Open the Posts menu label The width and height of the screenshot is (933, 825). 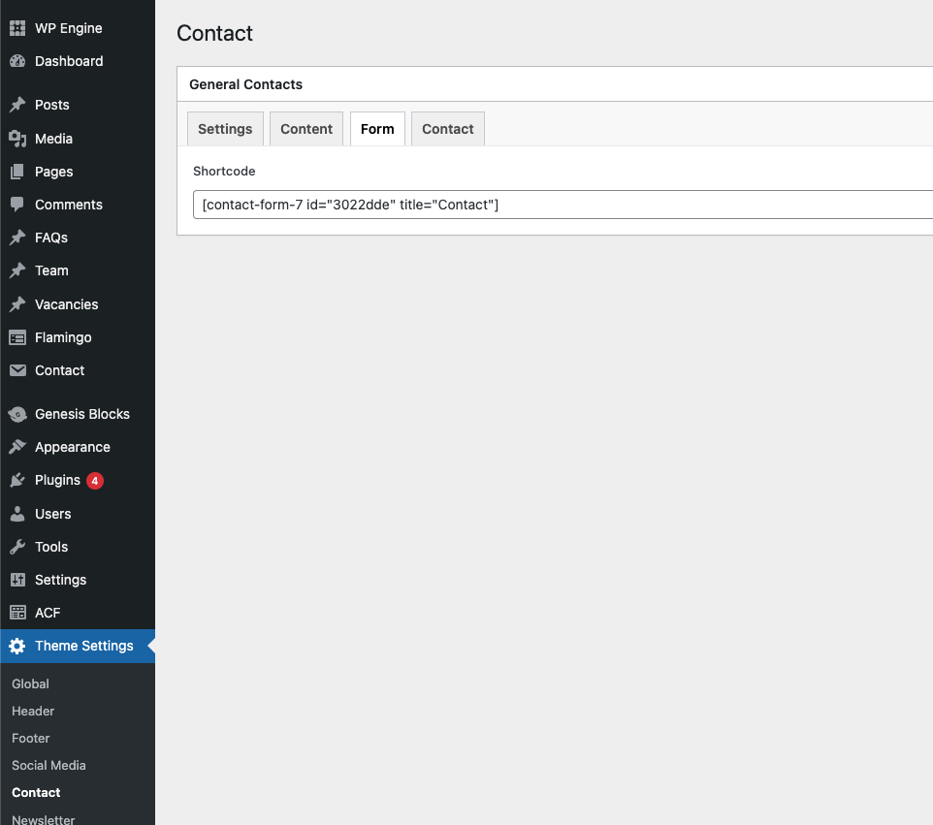click(x=51, y=105)
